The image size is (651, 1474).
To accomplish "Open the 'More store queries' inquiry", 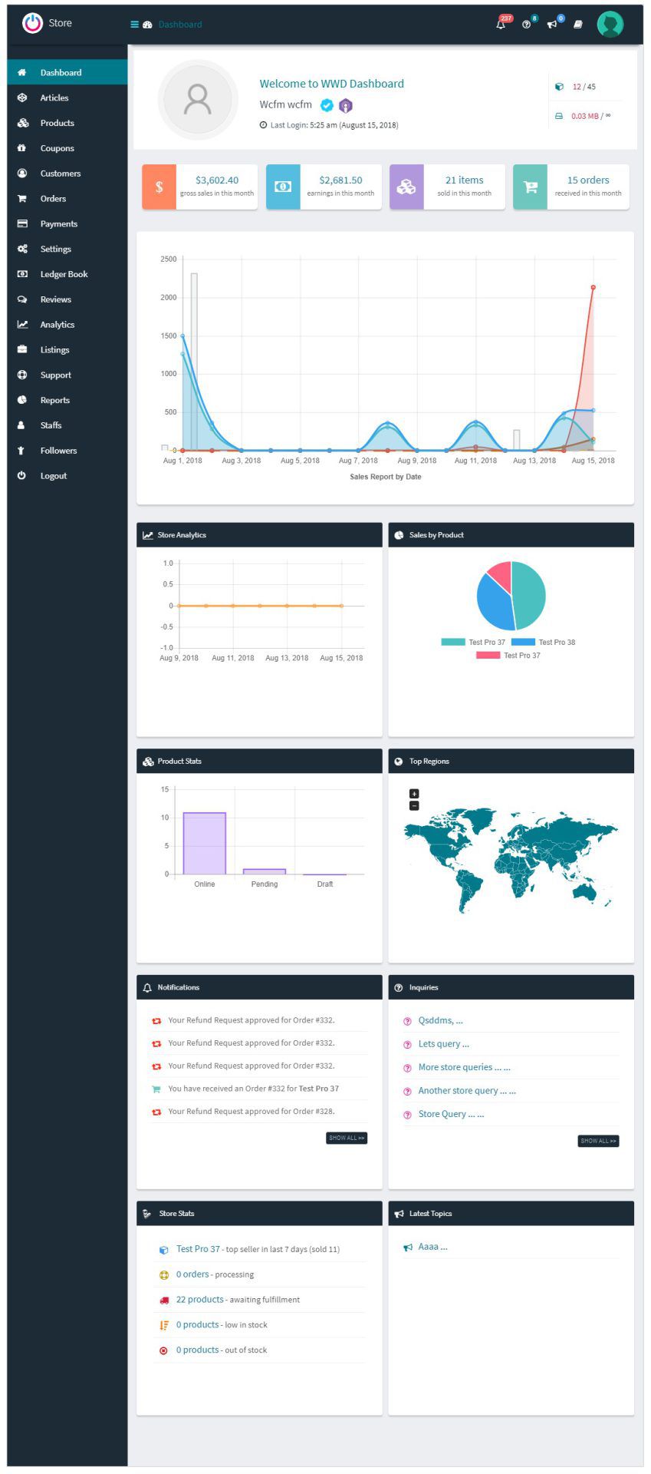I will pos(463,1067).
